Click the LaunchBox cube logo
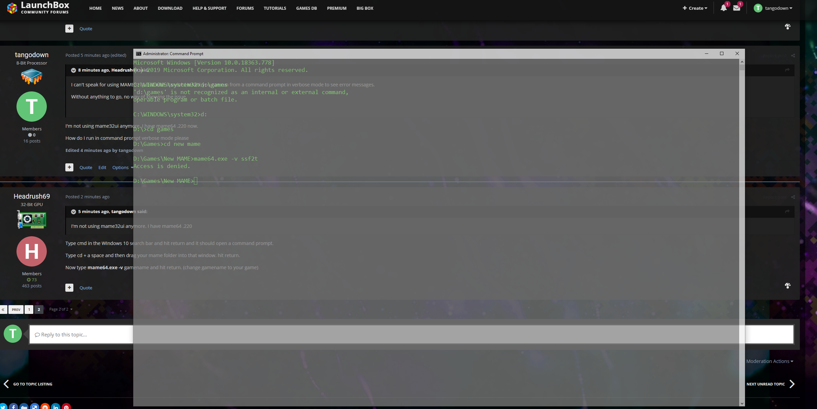817x409 pixels. click(x=12, y=8)
